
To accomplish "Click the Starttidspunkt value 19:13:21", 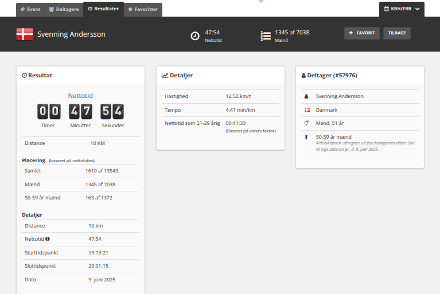I will 98,253.
